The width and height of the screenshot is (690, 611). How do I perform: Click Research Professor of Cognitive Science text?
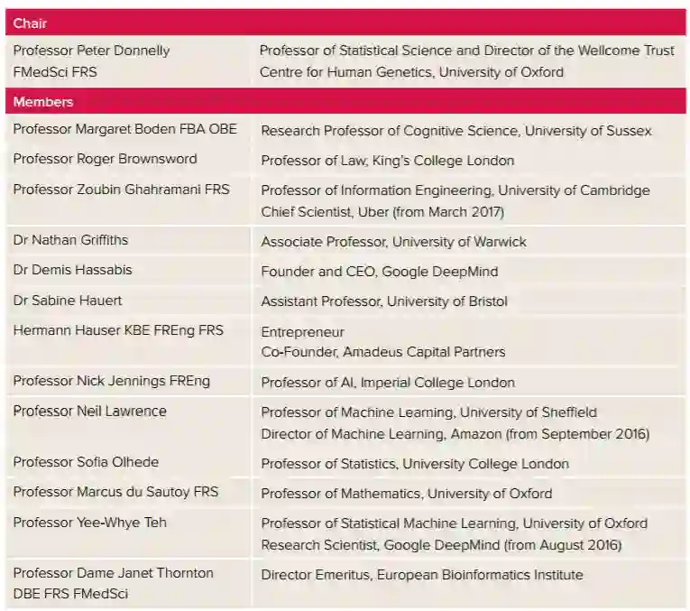coord(455,131)
